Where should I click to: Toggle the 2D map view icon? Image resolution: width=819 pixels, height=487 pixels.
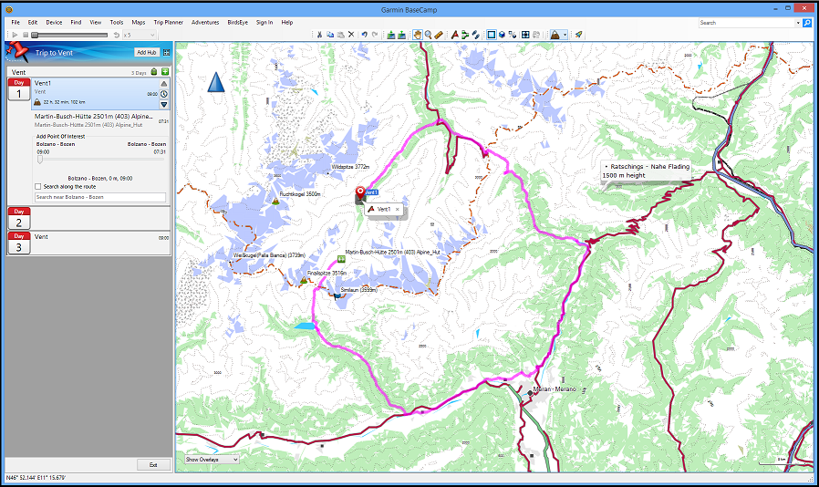click(492, 35)
